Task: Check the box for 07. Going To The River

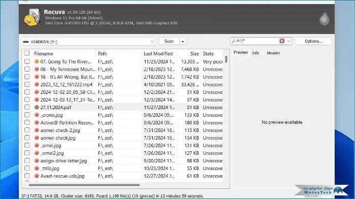Action: 27,61
